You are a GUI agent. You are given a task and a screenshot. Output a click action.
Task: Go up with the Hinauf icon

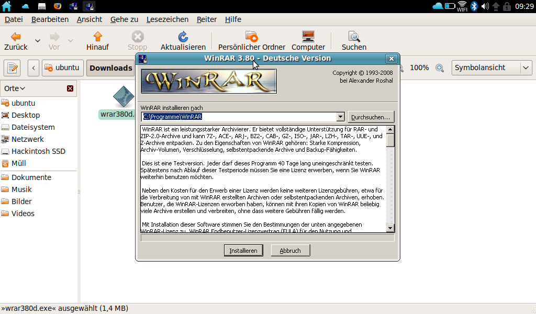(97, 37)
